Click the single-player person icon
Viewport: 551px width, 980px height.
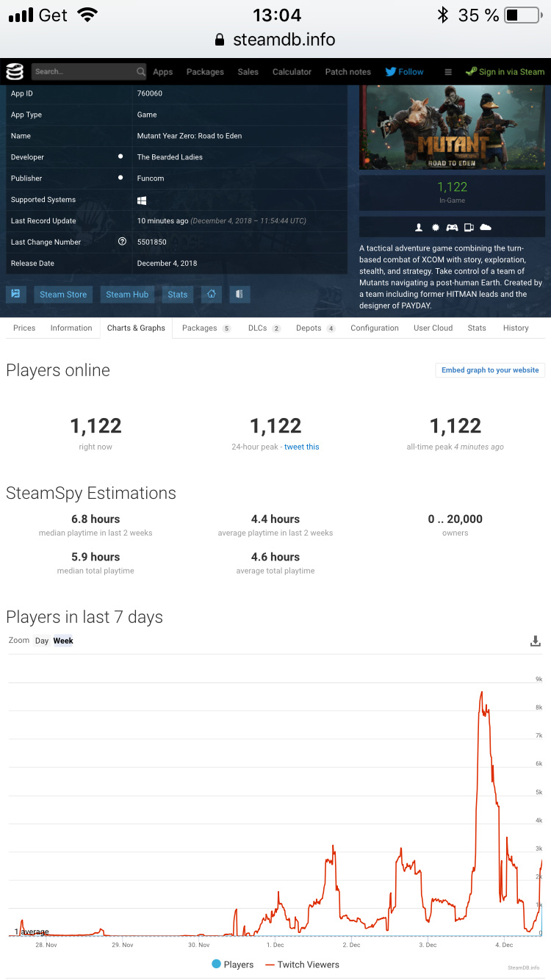coord(419,227)
